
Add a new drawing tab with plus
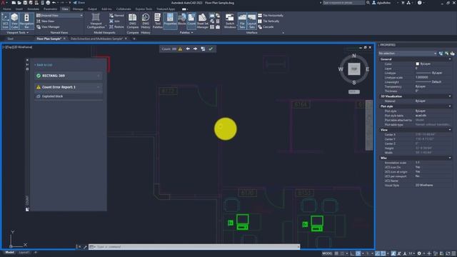(134, 39)
